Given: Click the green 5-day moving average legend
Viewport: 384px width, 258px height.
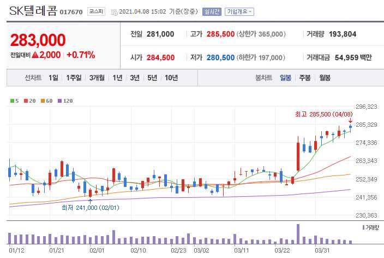Looking at the screenshot, I should 14,101.
